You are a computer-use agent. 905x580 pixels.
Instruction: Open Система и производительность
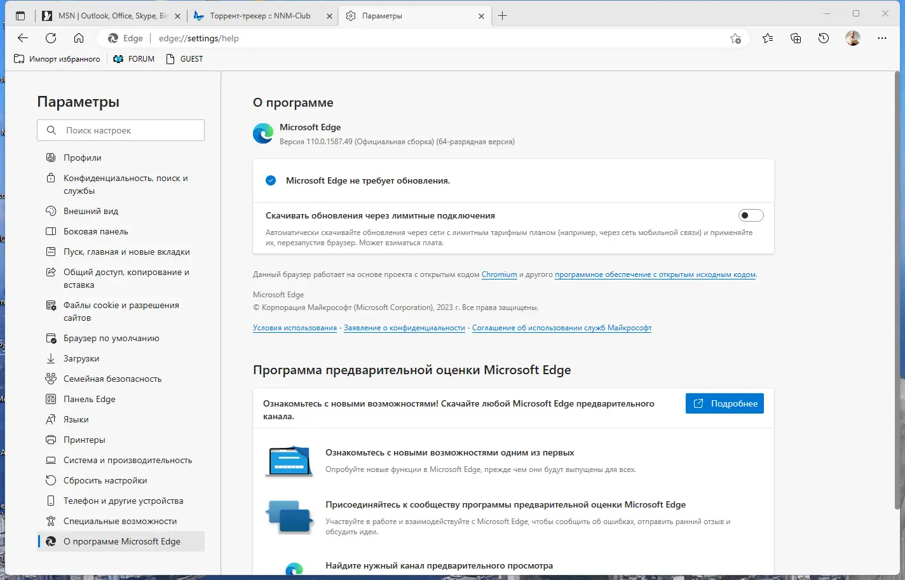(121, 460)
